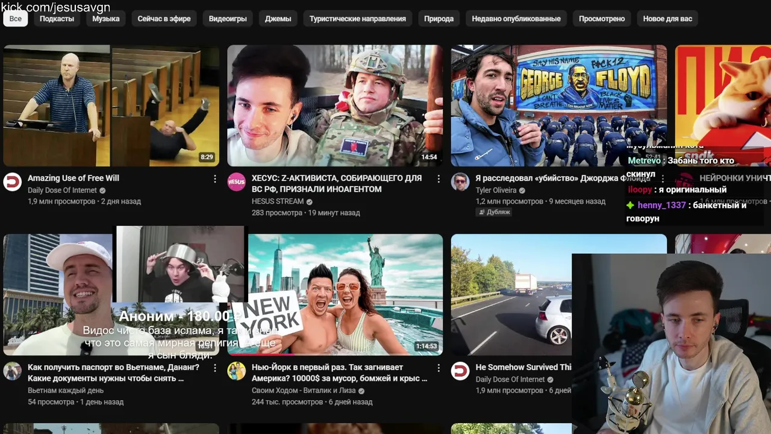Select the "Музыка" filter chip
This screenshot has width=771, height=434.
[x=105, y=19]
